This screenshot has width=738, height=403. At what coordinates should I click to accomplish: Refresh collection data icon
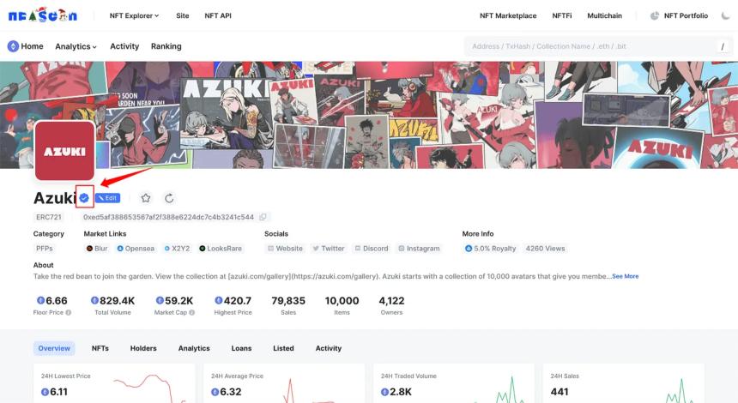coord(169,198)
